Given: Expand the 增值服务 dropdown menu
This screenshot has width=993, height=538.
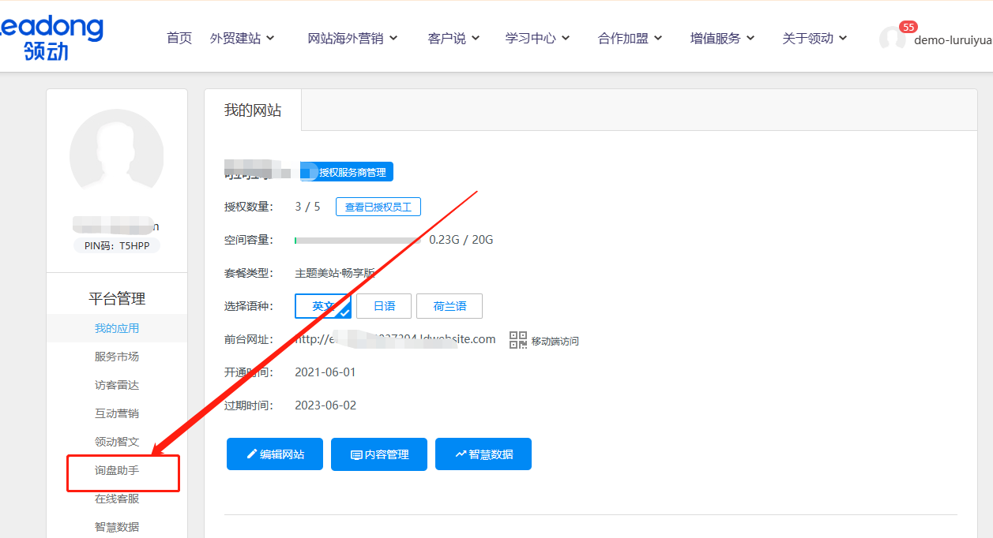Looking at the screenshot, I should coord(721,37).
